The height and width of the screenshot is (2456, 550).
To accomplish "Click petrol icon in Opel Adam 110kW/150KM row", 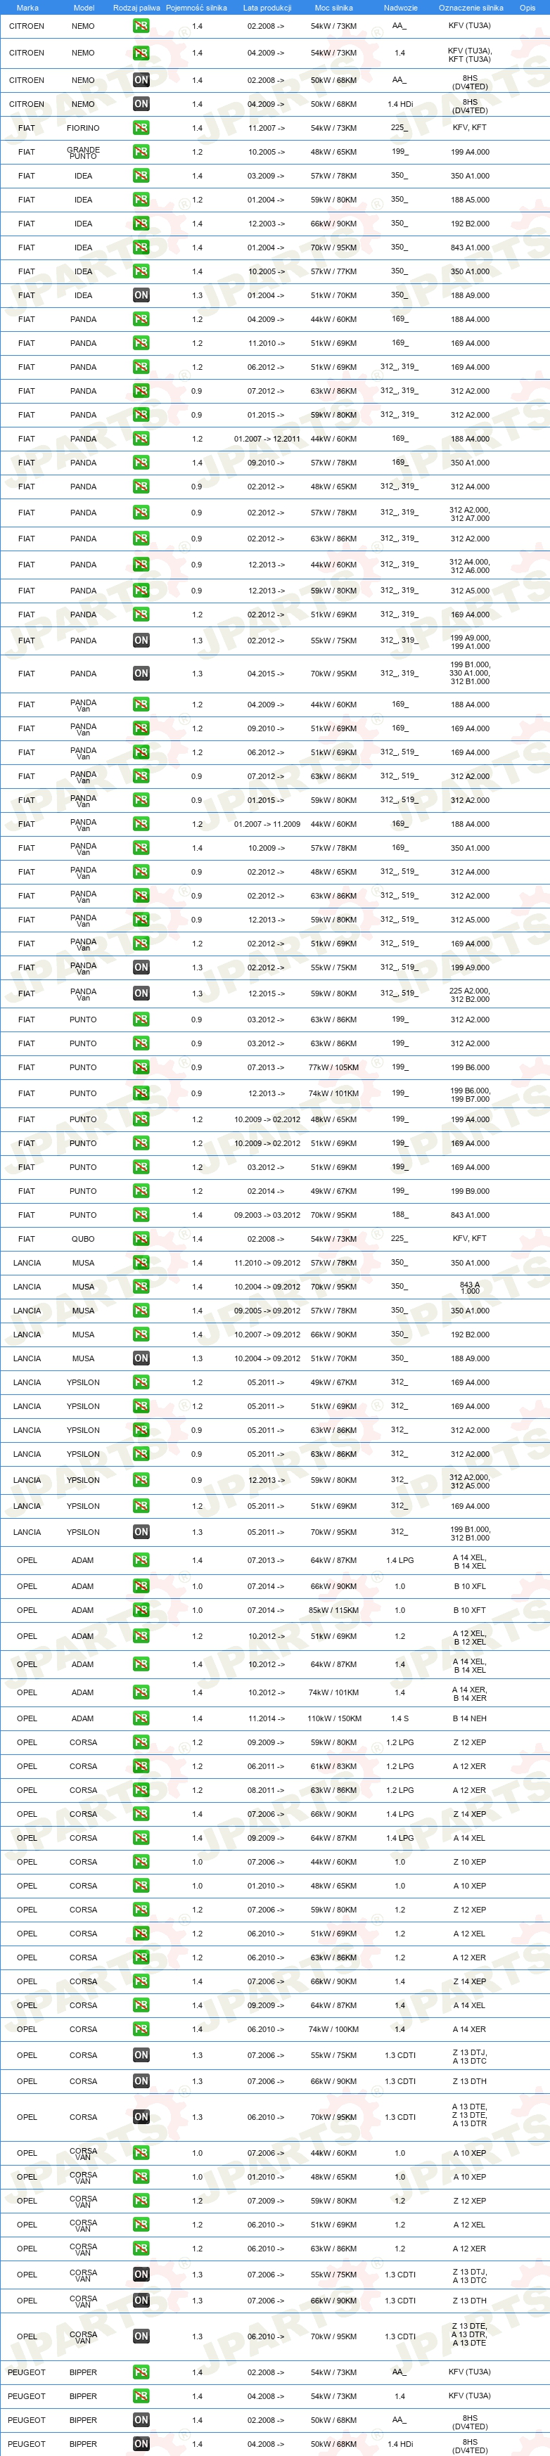I will pyautogui.click(x=141, y=1718).
